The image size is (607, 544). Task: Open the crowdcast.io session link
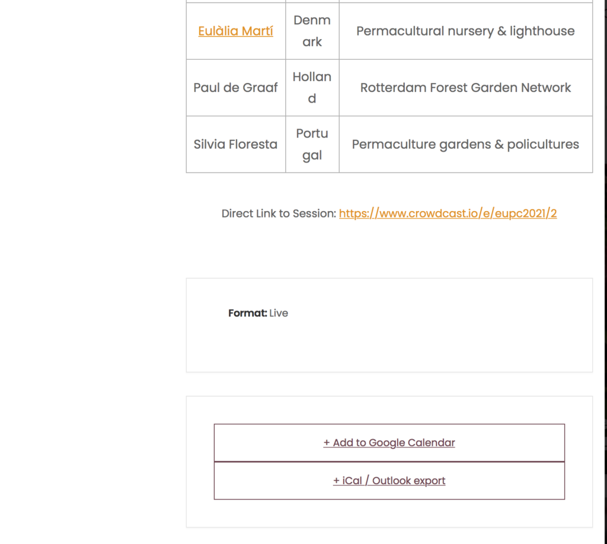(448, 213)
